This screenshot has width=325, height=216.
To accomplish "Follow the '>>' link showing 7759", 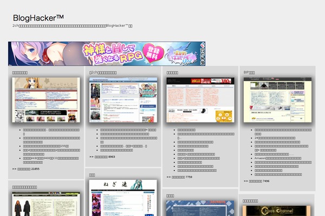I will (x=179, y=177).
